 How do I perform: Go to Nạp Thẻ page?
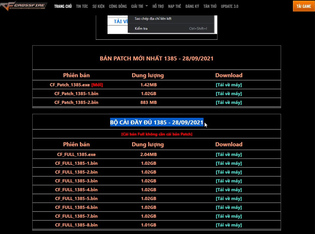(174, 6)
